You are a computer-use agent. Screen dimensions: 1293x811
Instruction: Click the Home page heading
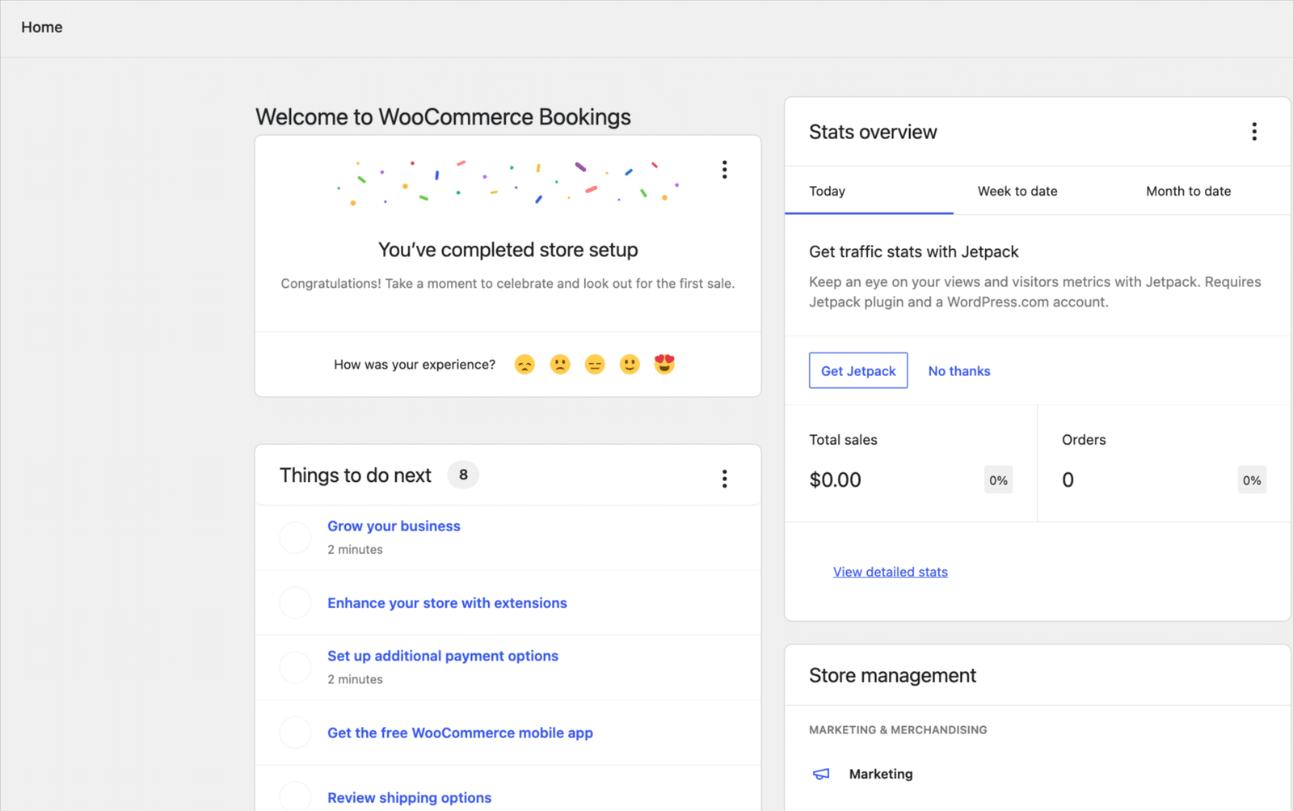(x=42, y=27)
